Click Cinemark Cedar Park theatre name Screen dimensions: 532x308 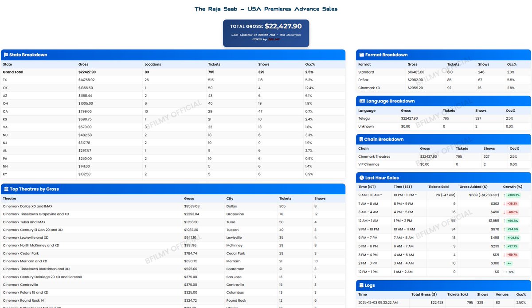21,253
